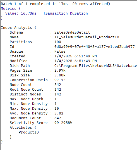
Task: Click the 'Transaction Duration' label
Action: (66, 13)
